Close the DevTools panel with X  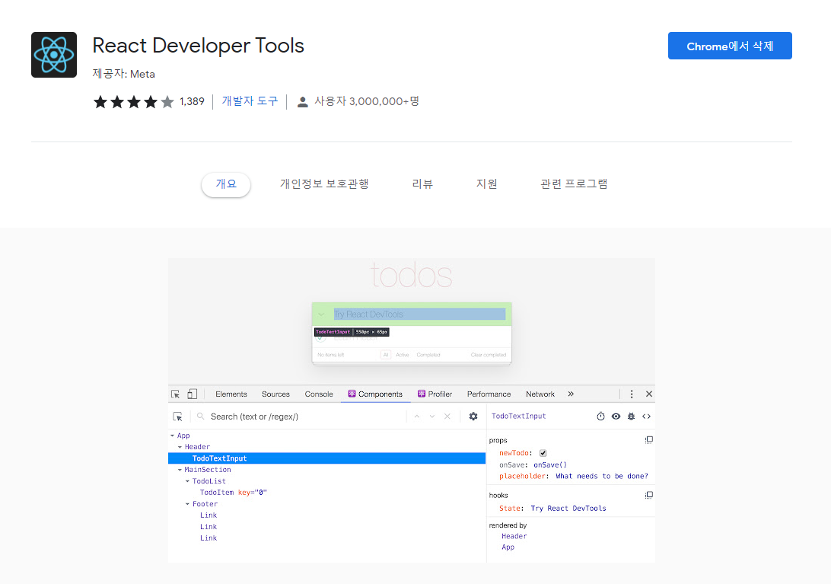pyautogui.click(x=648, y=394)
